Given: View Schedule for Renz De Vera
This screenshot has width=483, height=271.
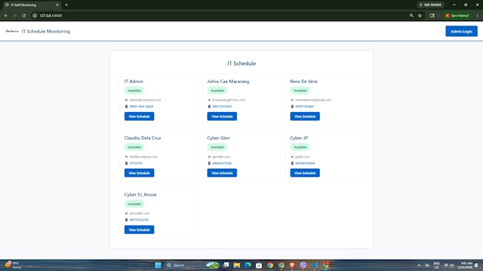Looking at the screenshot, I should click(305, 116).
